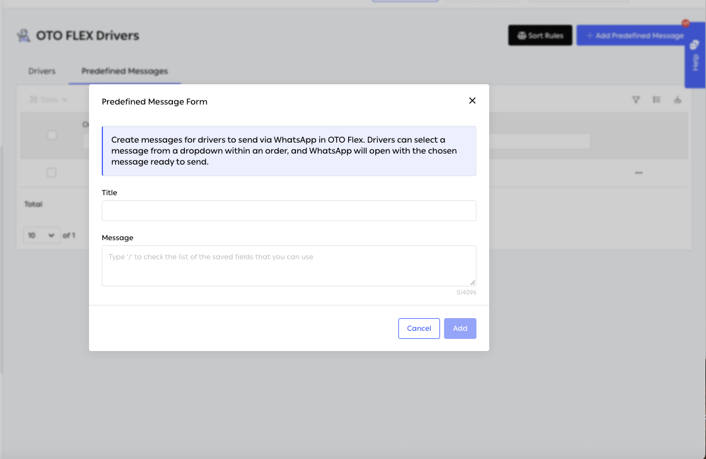
Task: Click the filter funnel icon
Action: click(x=636, y=100)
